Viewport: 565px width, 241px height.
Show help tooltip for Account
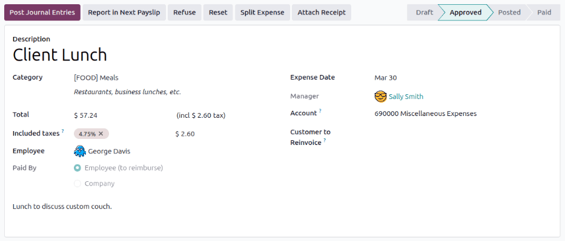[320, 111]
